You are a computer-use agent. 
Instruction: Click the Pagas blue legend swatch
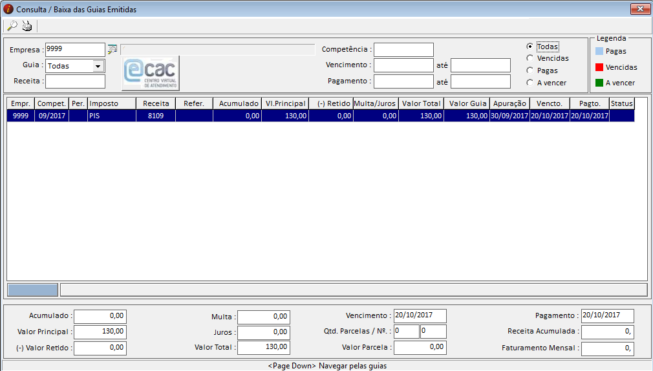click(599, 51)
